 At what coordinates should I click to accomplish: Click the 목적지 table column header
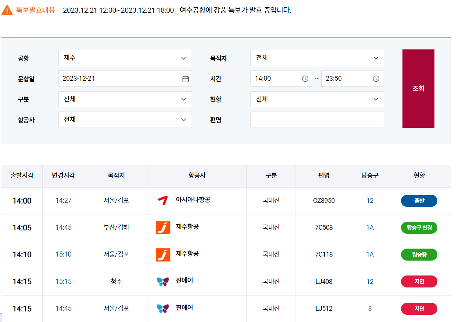pyautogui.click(x=116, y=176)
